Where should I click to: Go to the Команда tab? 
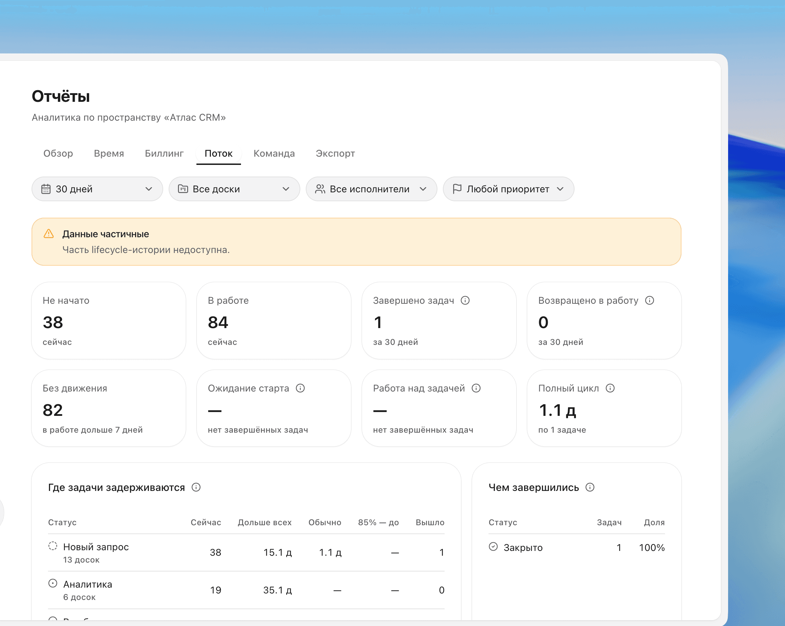coord(274,153)
